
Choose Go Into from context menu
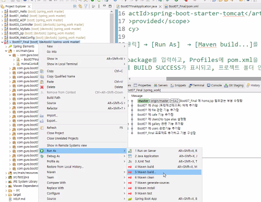tap(83, 52)
